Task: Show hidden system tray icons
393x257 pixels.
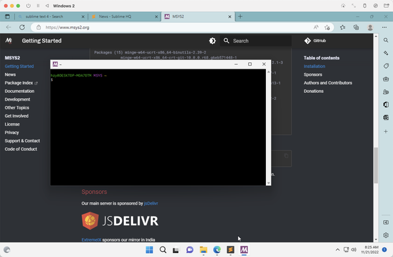Action: pyautogui.click(x=337, y=250)
